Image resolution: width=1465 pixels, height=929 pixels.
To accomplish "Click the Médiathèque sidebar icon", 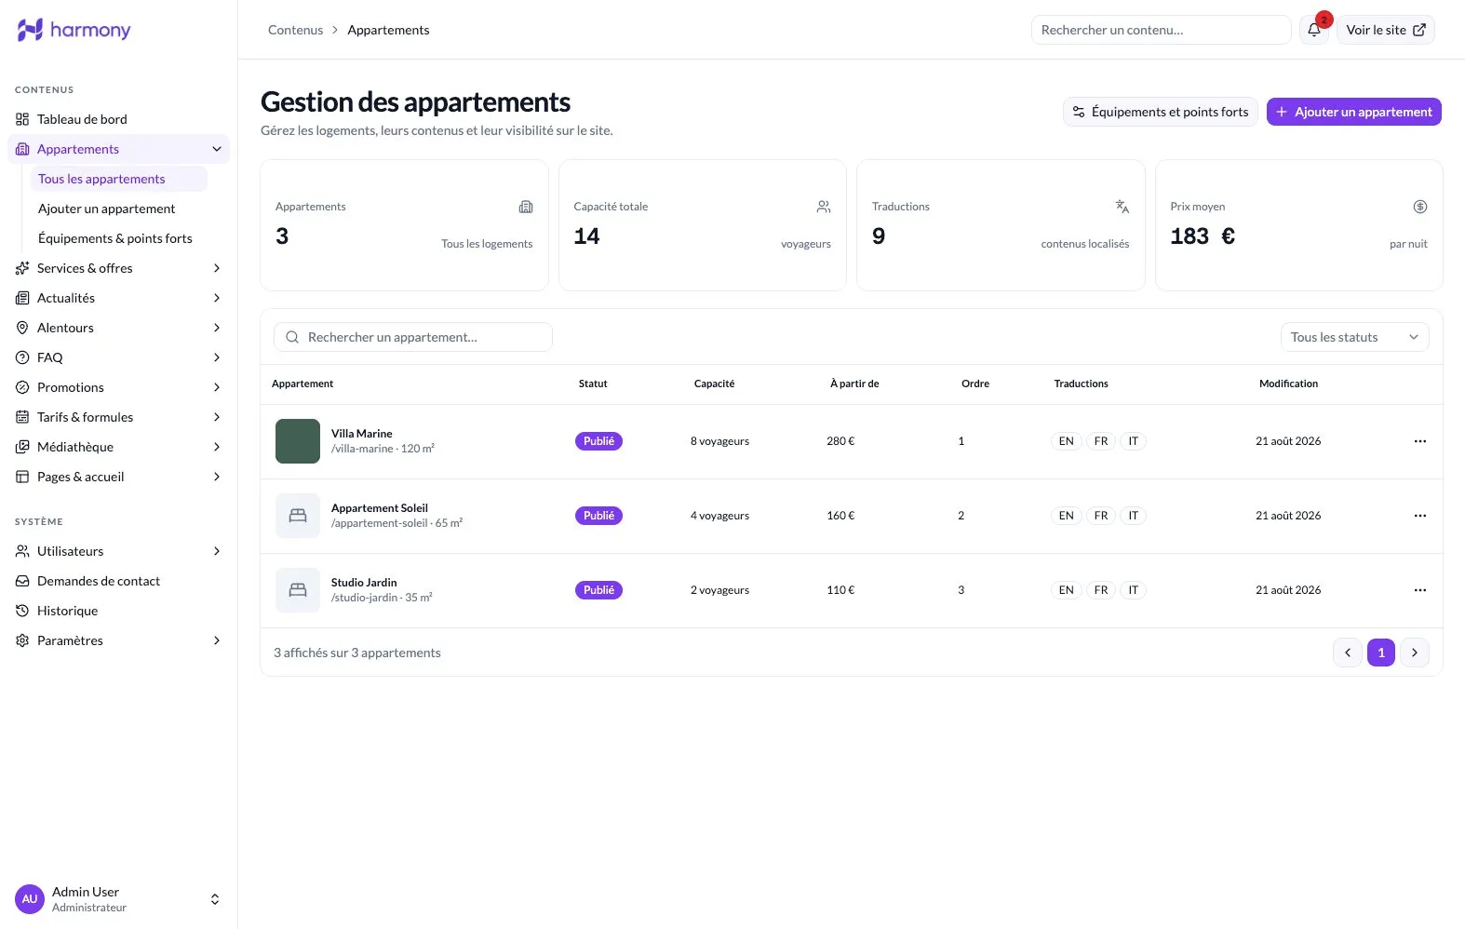I will tap(22, 447).
